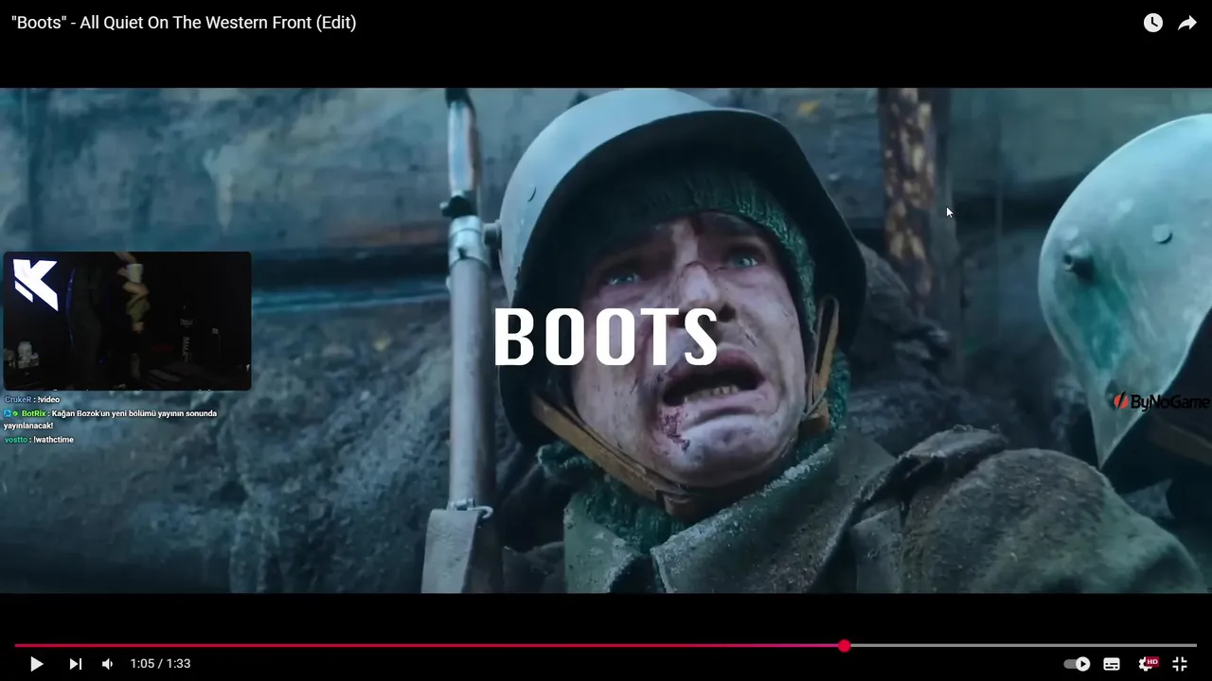Seek via the red progress scrubber
1212x681 pixels.
[844, 646]
